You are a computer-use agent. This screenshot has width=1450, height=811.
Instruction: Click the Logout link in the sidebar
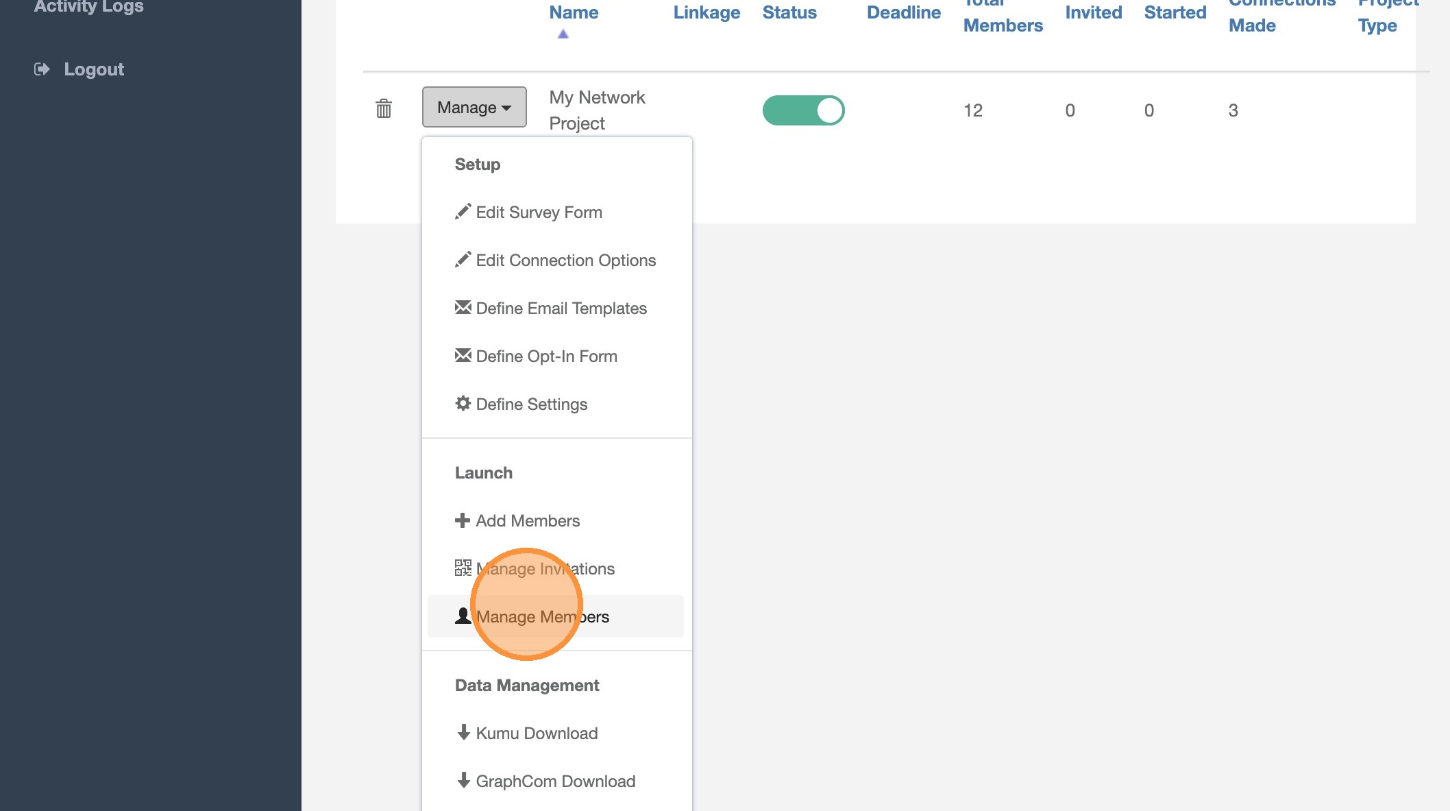[x=94, y=69]
